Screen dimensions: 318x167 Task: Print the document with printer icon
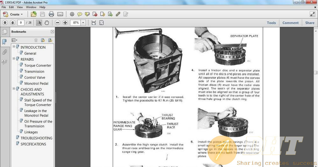click(51, 14)
